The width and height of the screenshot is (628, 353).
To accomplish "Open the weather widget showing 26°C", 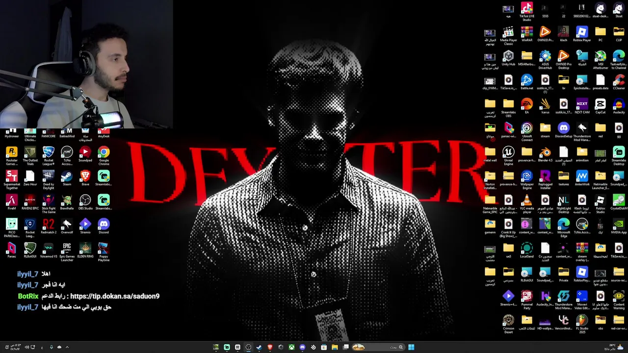I will coord(613,347).
